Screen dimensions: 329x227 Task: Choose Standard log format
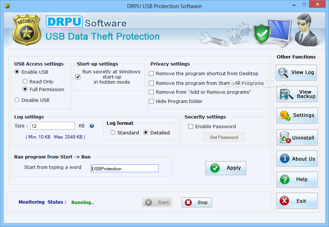click(113, 133)
